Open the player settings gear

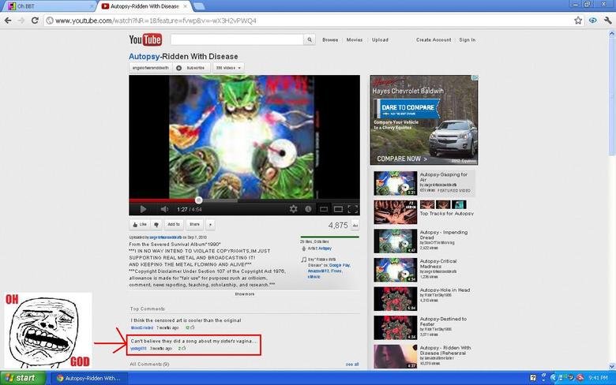click(x=294, y=209)
